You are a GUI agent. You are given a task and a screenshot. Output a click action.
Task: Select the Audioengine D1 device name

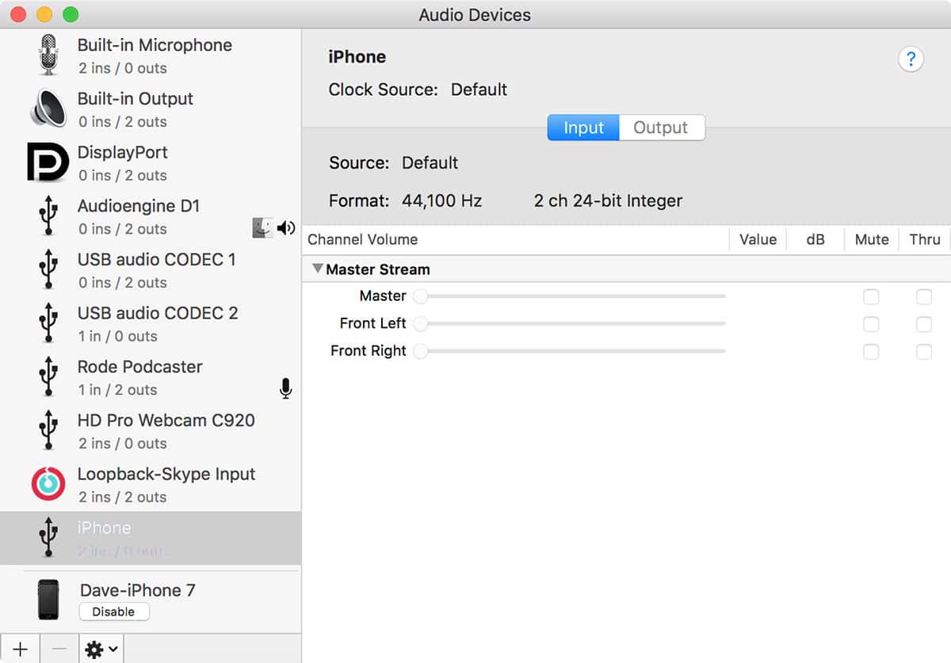pos(139,206)
